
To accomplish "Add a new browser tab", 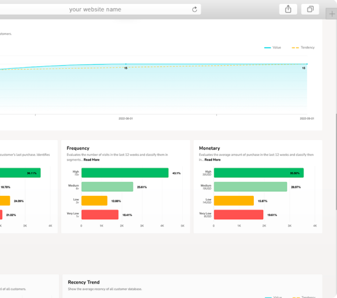I will (332, 14).
